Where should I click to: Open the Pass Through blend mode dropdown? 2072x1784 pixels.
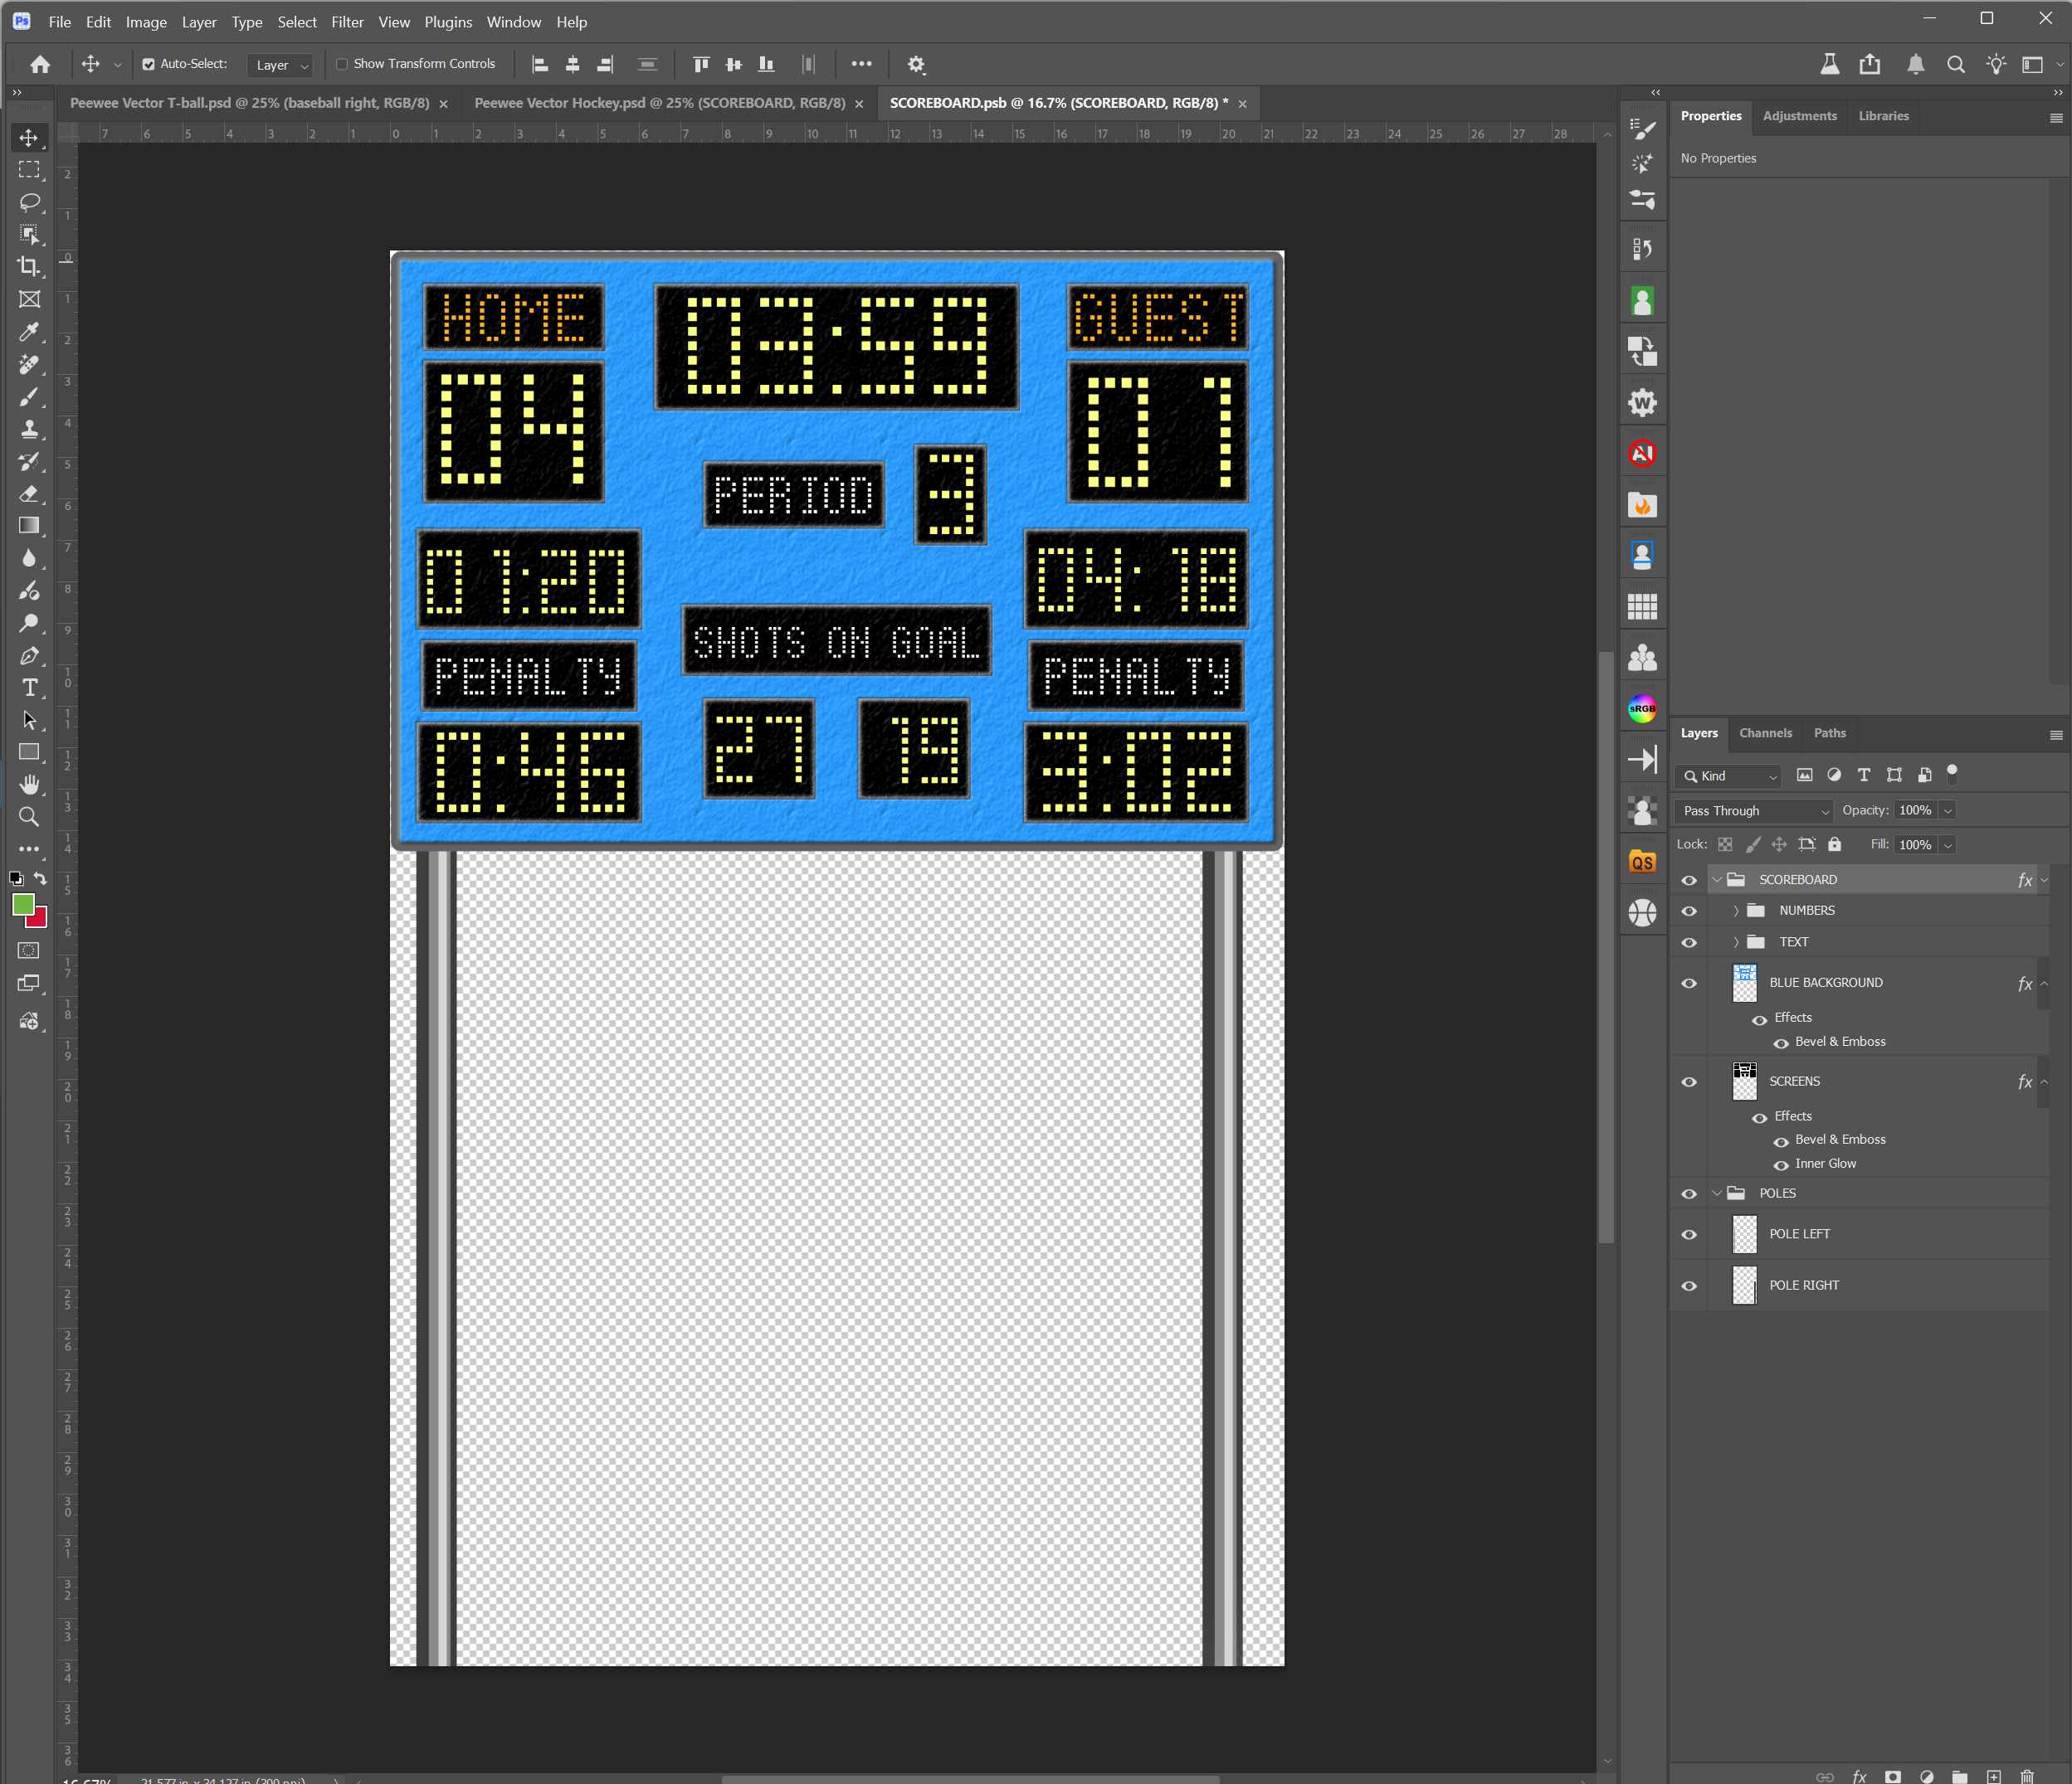tap(1754, 810)
